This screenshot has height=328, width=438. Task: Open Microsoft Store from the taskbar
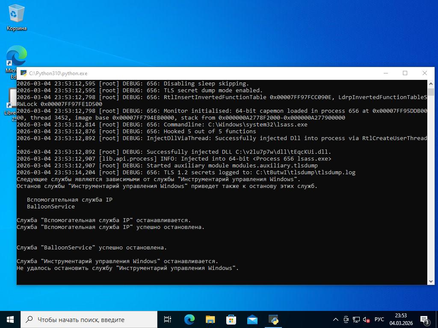tap(231, 319)
